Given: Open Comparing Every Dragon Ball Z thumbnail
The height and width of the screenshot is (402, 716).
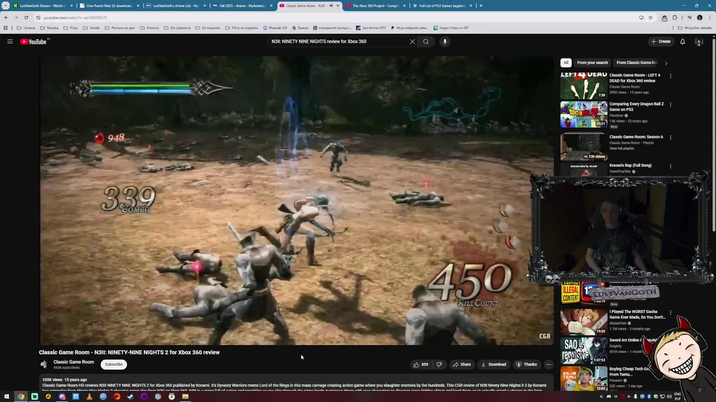Looking at the screenshot, I should [583, 114].
